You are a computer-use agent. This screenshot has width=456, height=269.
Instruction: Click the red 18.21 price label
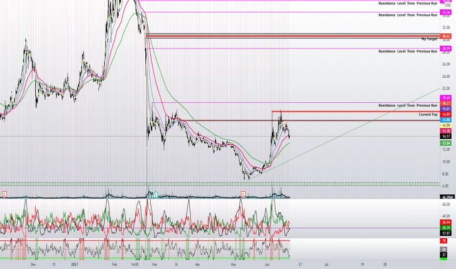[x=446, y=103]
